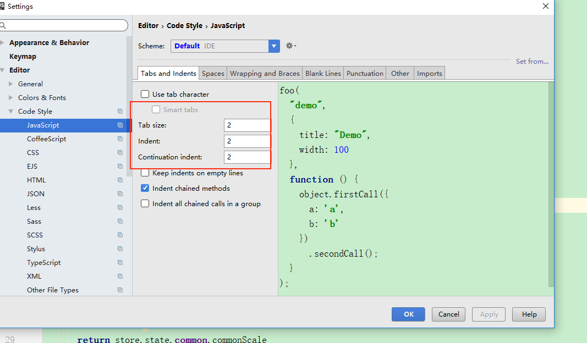Expand the Appearance & Behavior section

point(2,43)
